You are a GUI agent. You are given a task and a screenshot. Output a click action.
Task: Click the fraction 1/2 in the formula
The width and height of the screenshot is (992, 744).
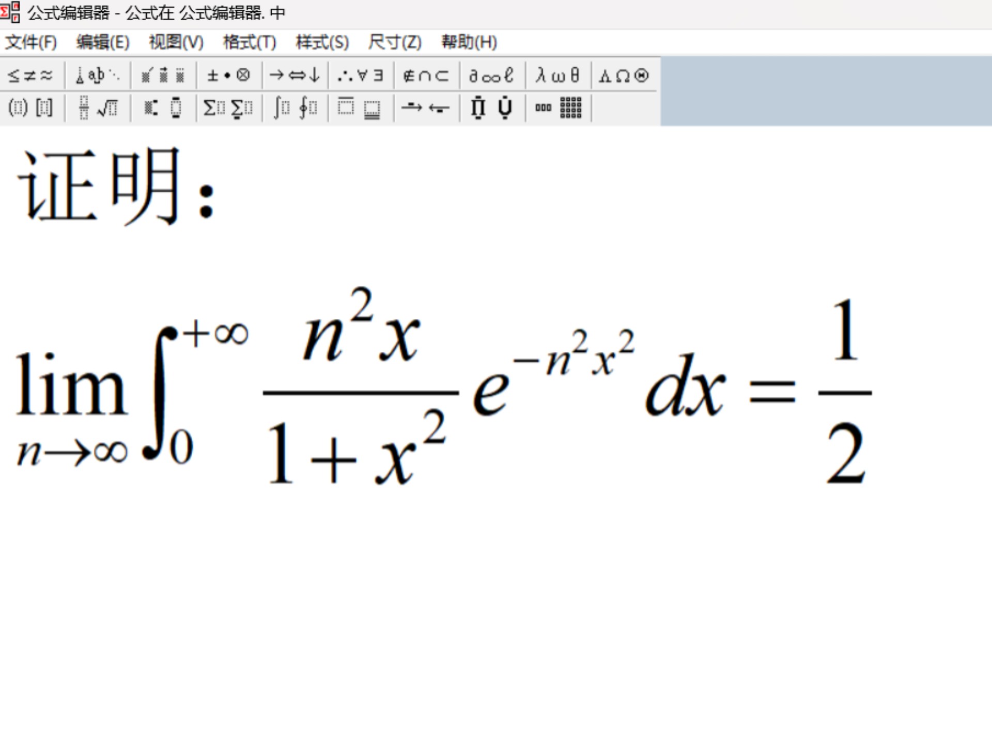[845, 393]
